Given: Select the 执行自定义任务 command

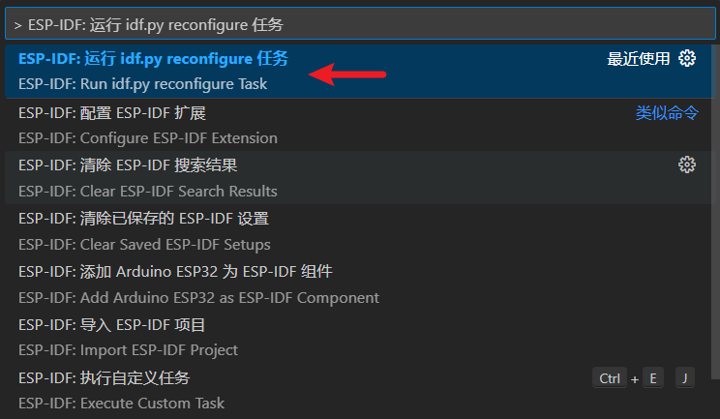Looking at the screenshot, I should [110, 377].
